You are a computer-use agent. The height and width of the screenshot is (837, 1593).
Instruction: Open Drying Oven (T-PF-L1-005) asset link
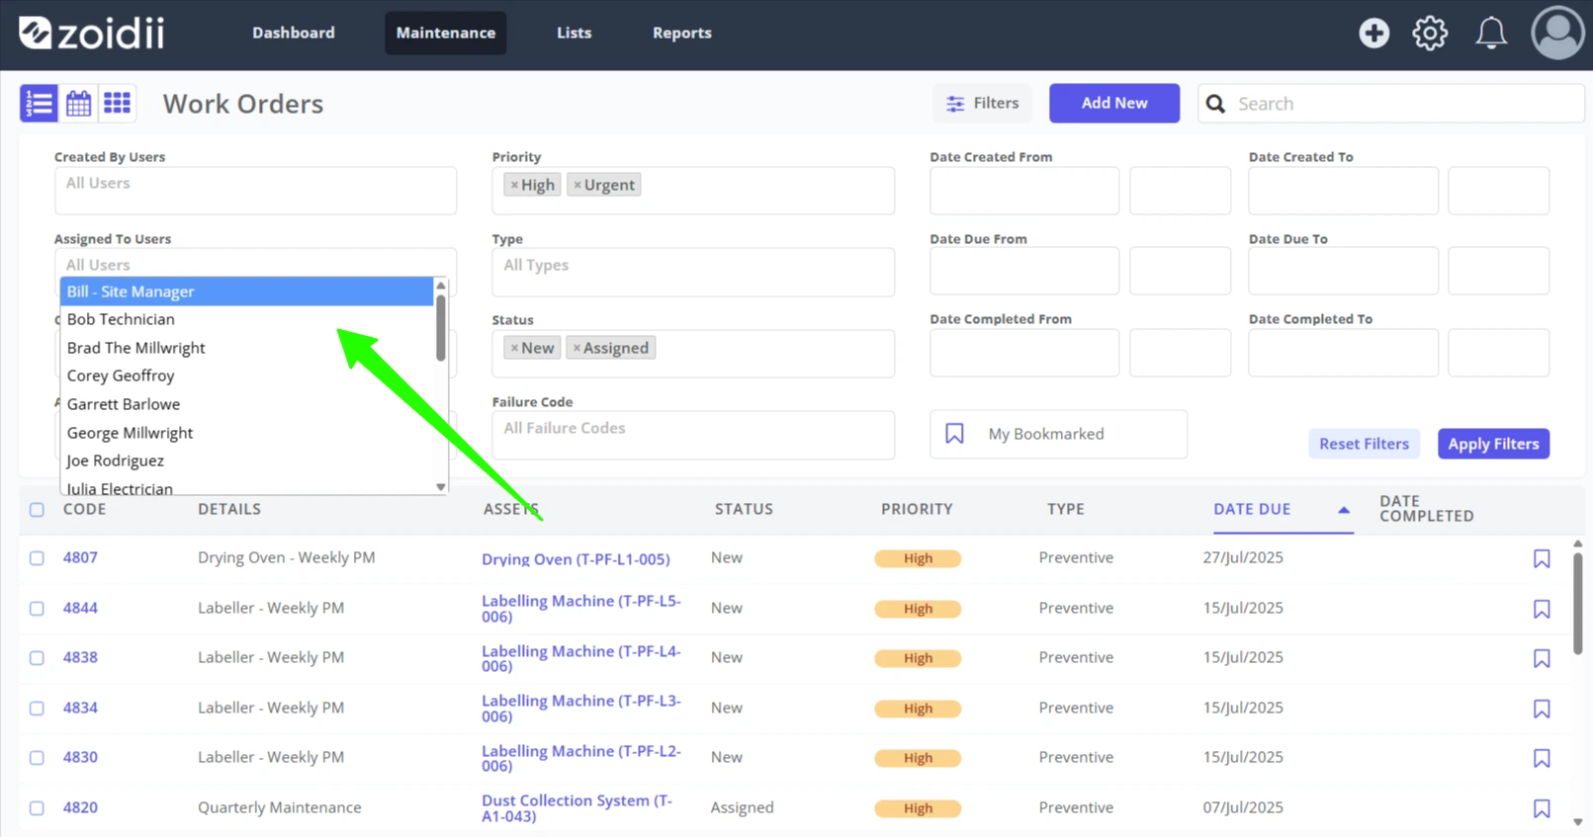coord(575,559)
